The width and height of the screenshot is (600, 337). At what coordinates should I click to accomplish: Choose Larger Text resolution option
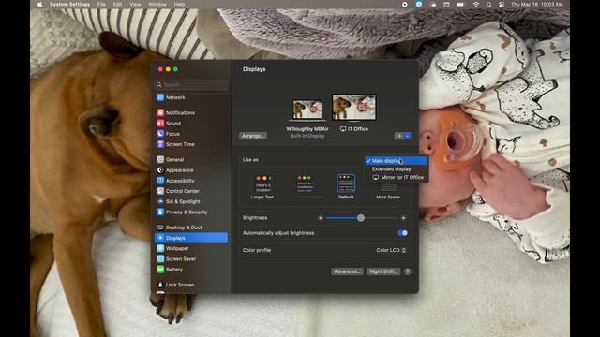262,187
